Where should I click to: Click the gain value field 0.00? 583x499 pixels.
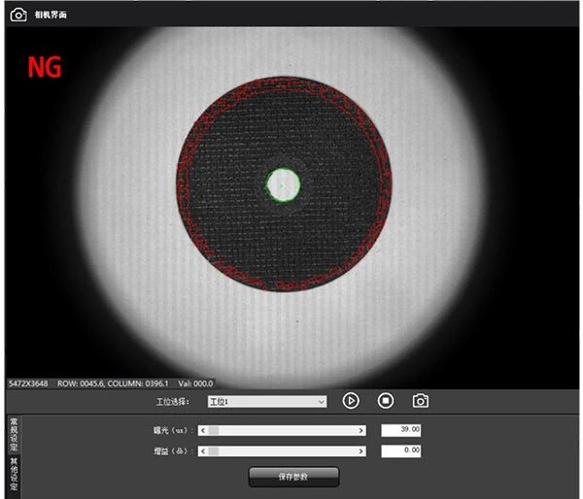point(400,450)
